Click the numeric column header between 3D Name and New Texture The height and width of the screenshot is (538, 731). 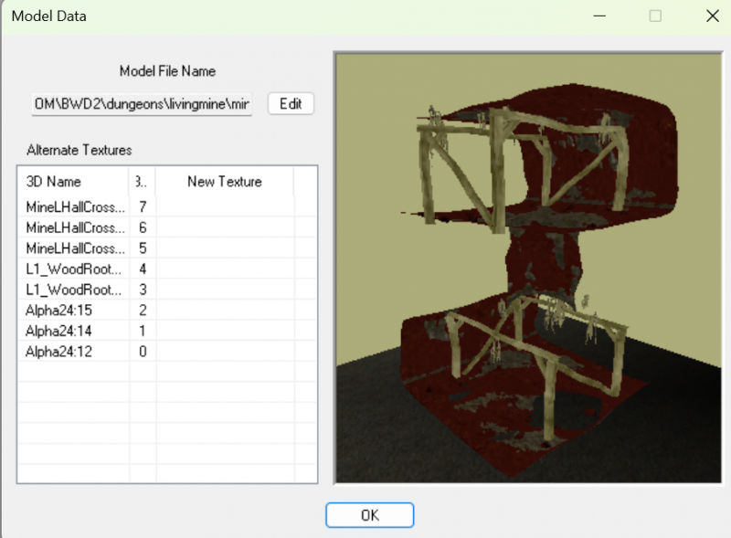point(139,182)
